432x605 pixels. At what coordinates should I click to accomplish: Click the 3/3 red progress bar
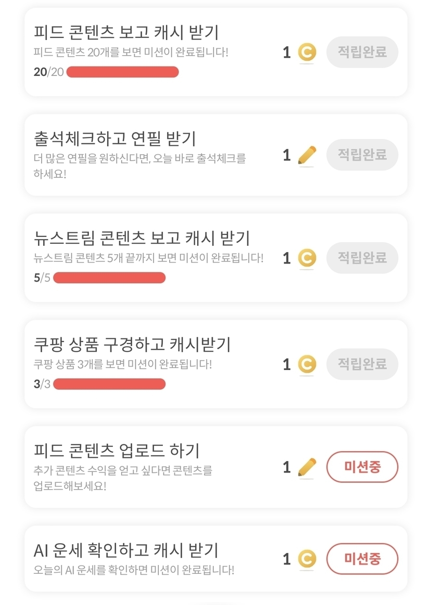click(x=109, y=384)
